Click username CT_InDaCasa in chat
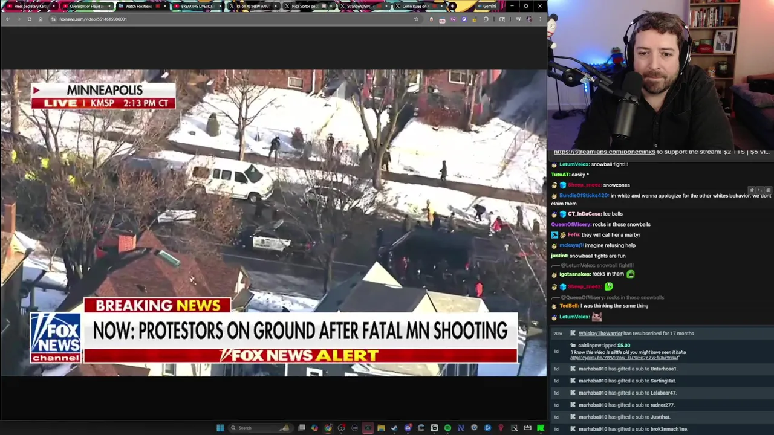Screen dimensions: 774x435 [x=584, y=214]
